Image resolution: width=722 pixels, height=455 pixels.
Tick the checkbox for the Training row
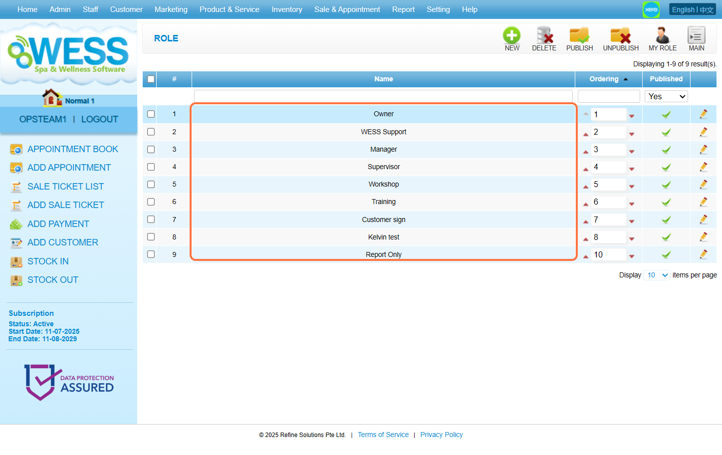click(151, 202)
